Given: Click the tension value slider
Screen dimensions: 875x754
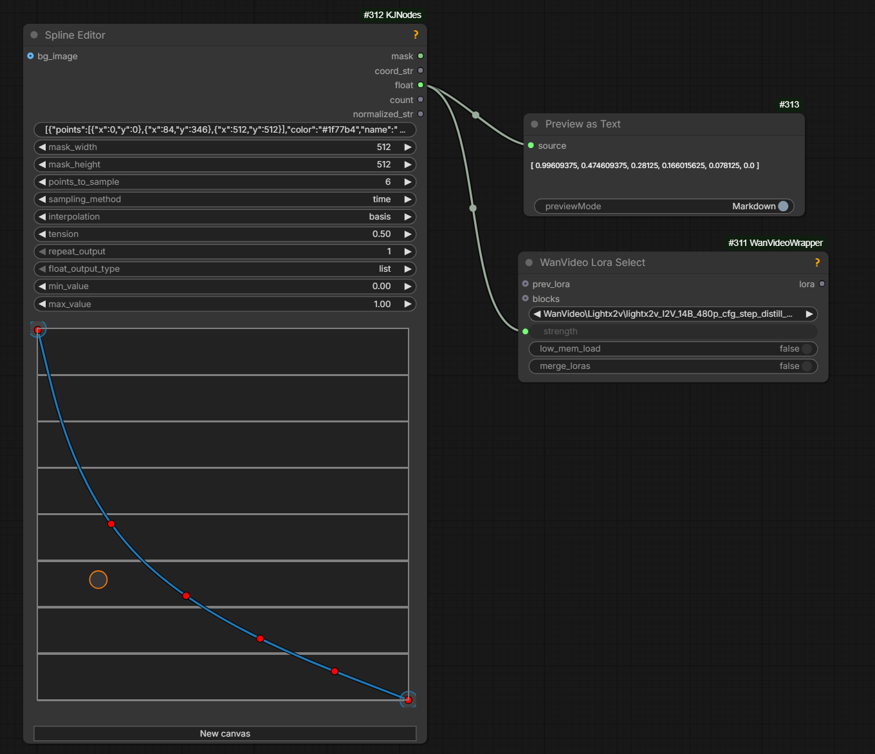Looking at the screenshot, I should coord(225,234).
